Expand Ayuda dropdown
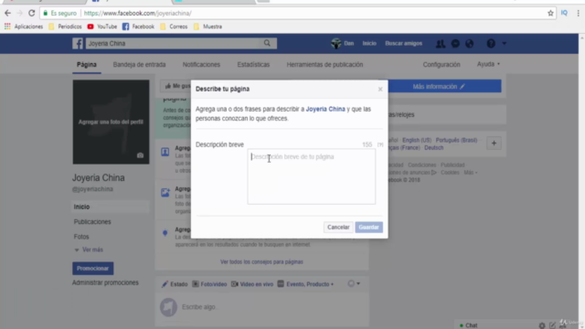The width and height of the screenshot is (585, 329). point(488,64)
